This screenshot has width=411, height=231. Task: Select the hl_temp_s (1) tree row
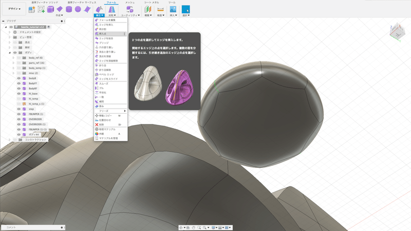tap(31, 104)
